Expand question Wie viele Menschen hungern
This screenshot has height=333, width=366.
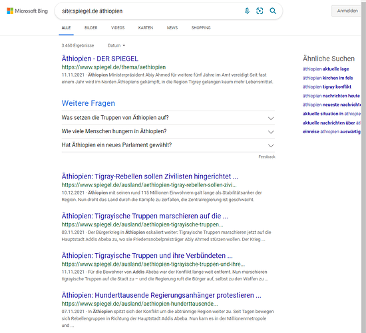tap(168, 132)
